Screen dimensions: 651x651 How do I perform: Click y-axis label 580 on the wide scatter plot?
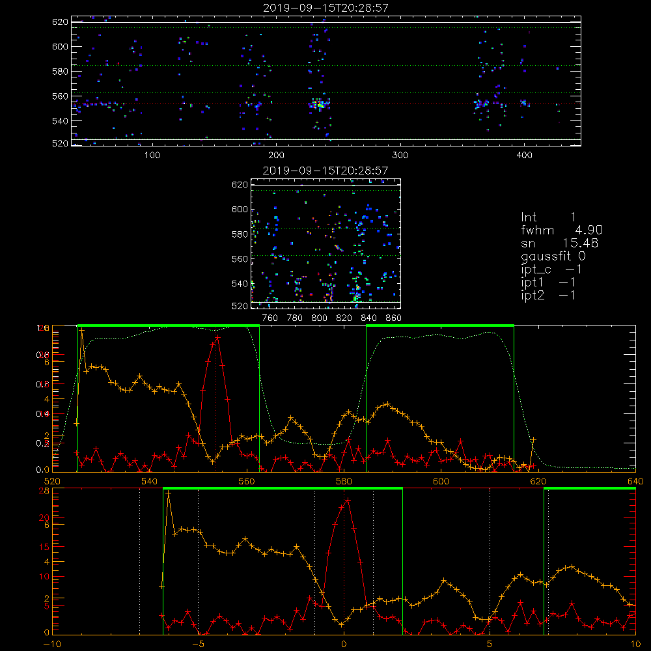click(60, 72)
